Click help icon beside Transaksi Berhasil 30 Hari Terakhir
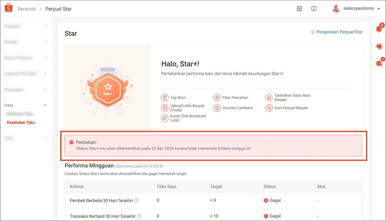 click(139, 216)
